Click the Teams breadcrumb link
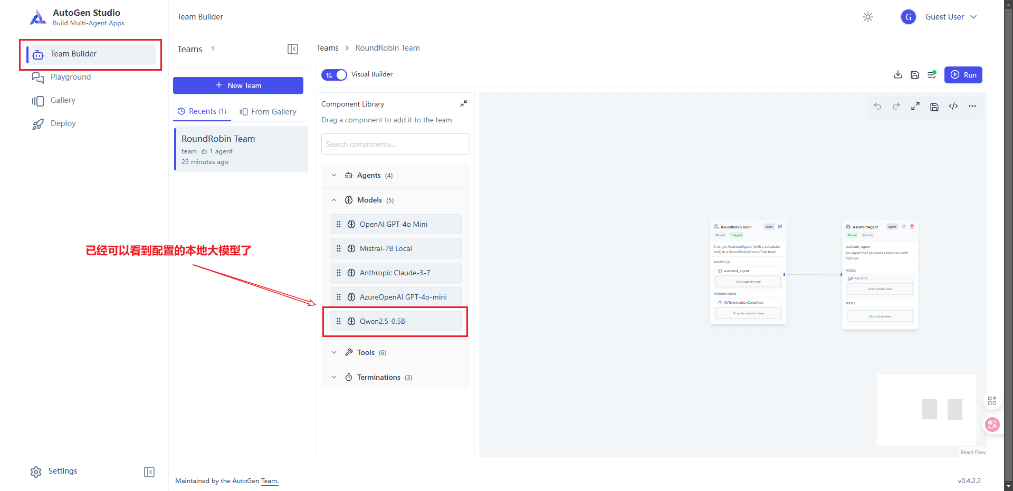Screen dimensions: 1013x491 (328, 48)
